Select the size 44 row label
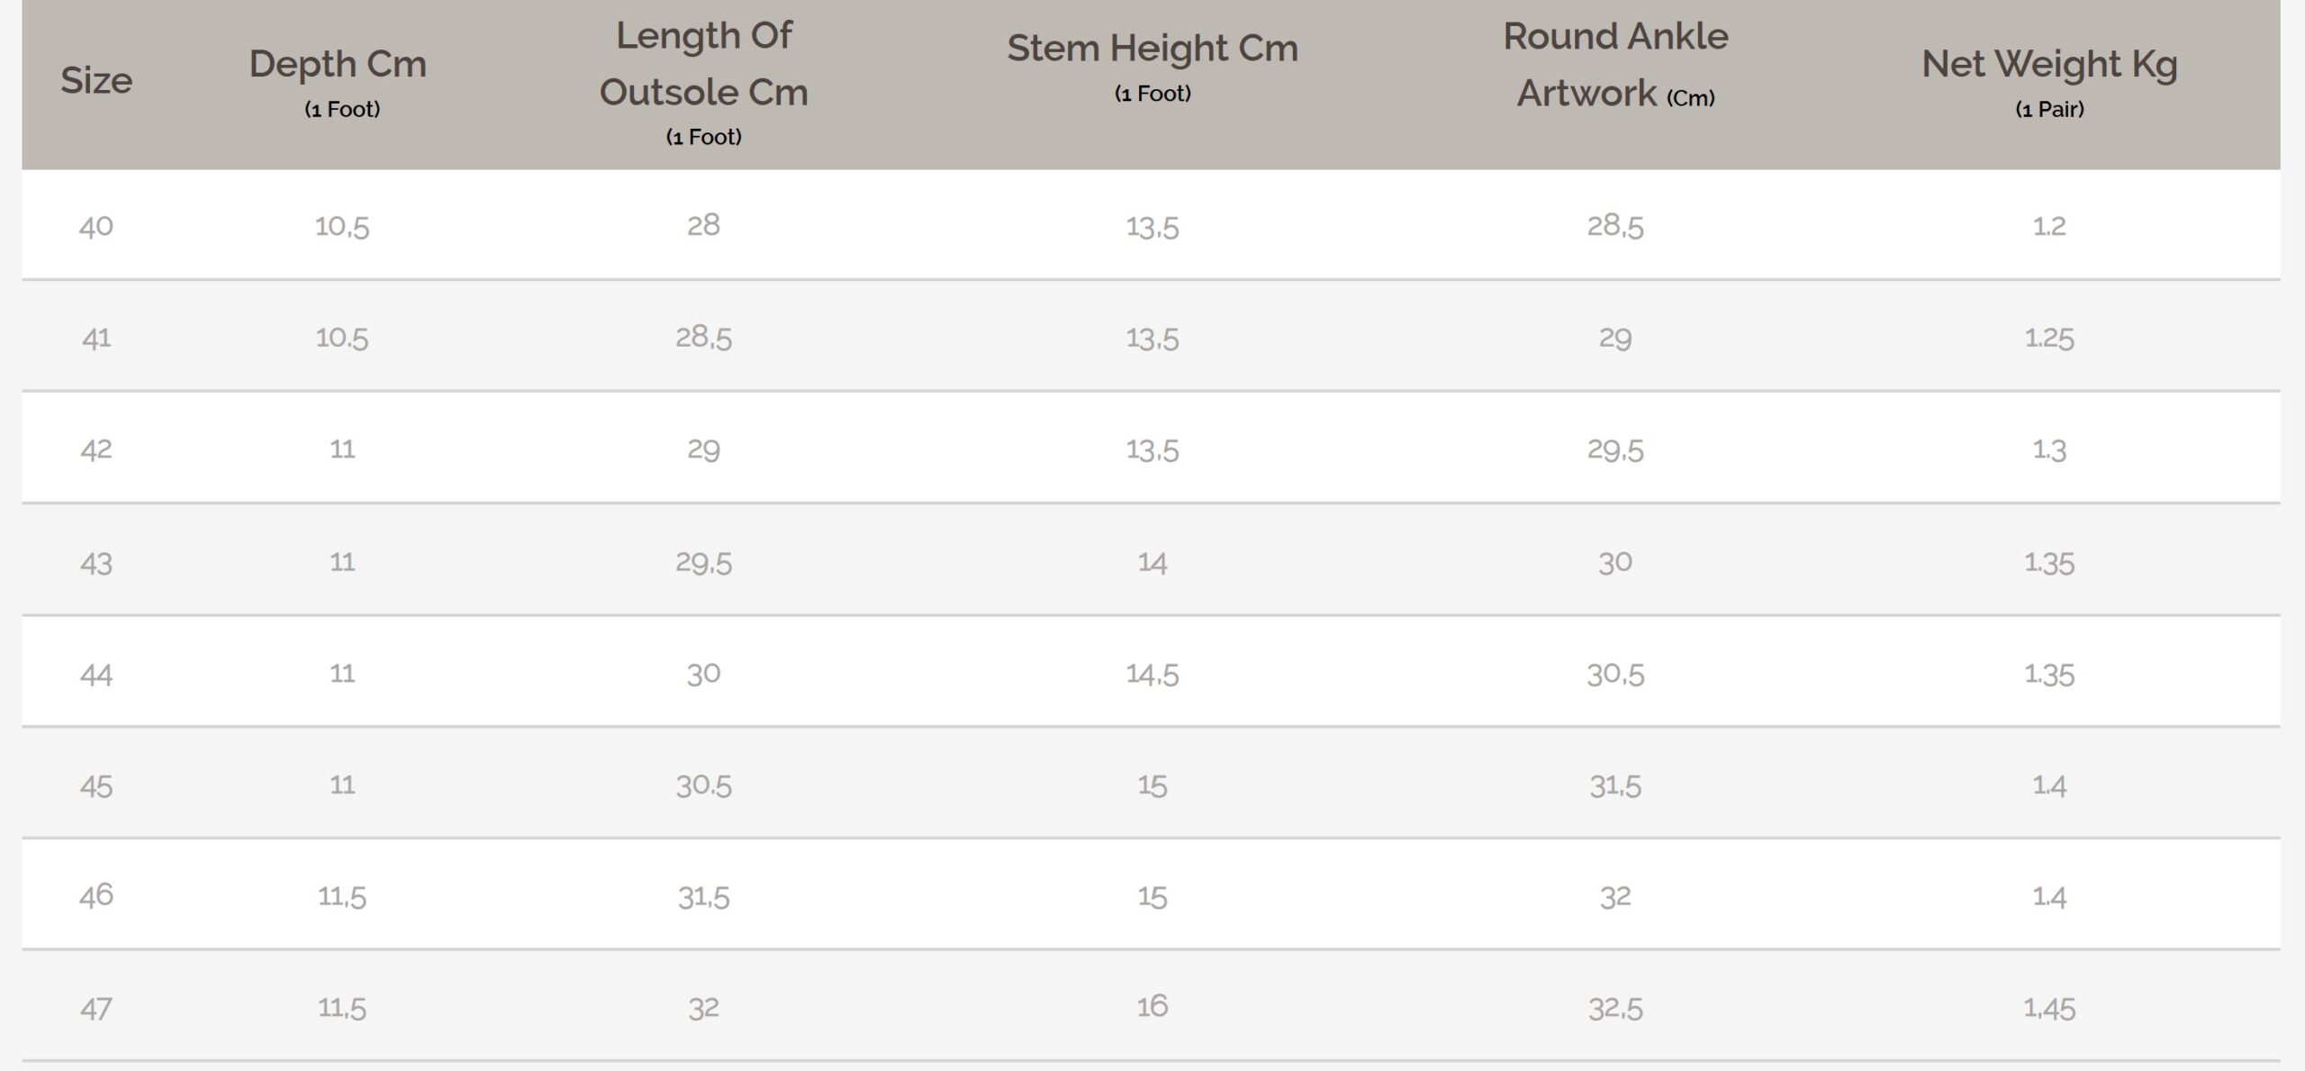This screenshot has height=1071, width=2305. pyautogui.click(x=96, y=675)
